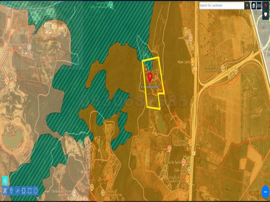Click the red diamond location icon
Viewport: 270px width, 202px height.
click(x=265, y=5)
